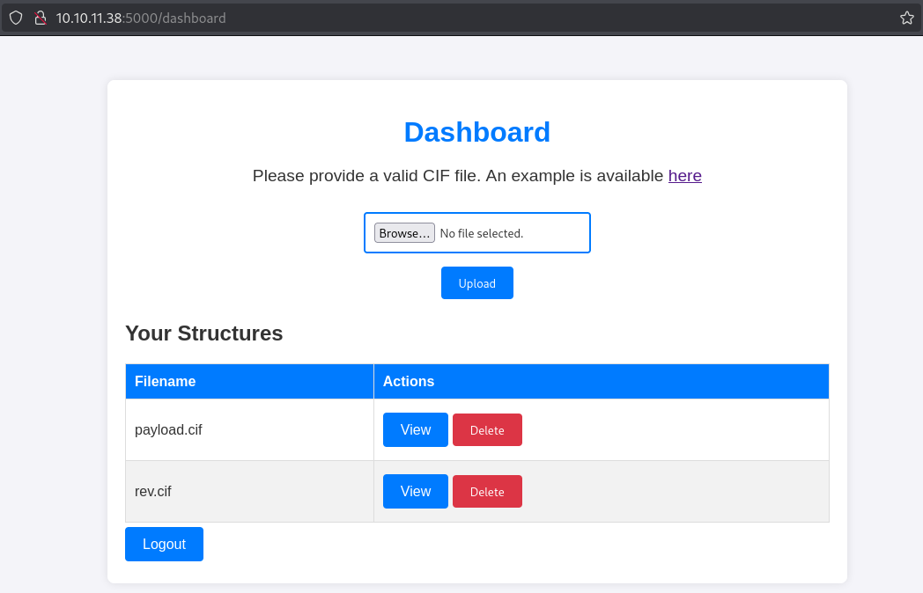Open the example CIF file 'here' link
Viewport: 923px width, 593px height.
[684, 175]
